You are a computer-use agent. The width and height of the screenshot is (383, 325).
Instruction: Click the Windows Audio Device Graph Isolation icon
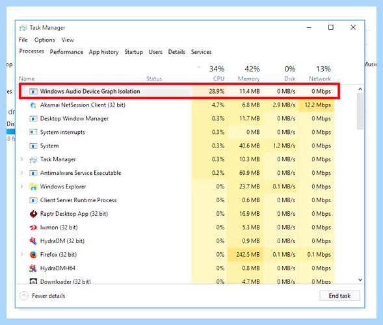[33, 91]
